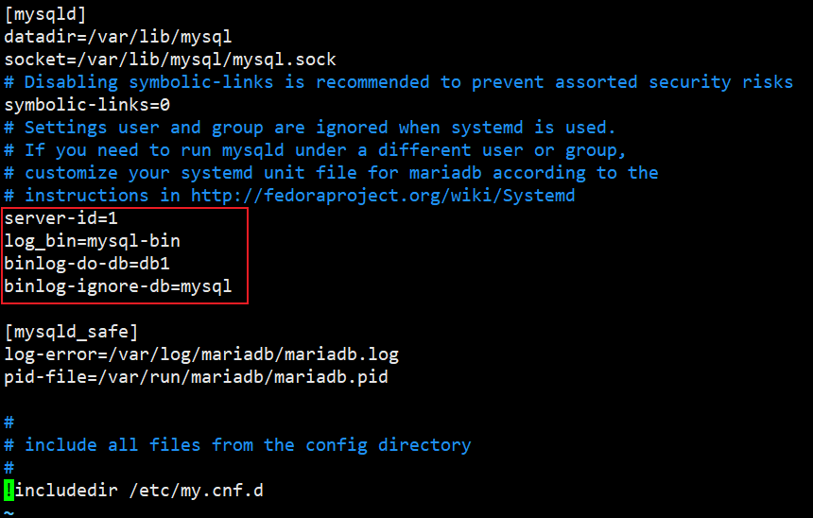Image resolution: width=813 pixels, height=518 pixels.
Task: Click the "customize your systemd unit file" comment
Action: (331, 173)
